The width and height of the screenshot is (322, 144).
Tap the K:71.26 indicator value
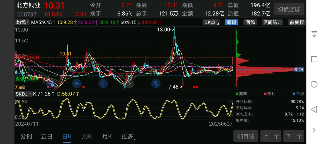point(44,94)
